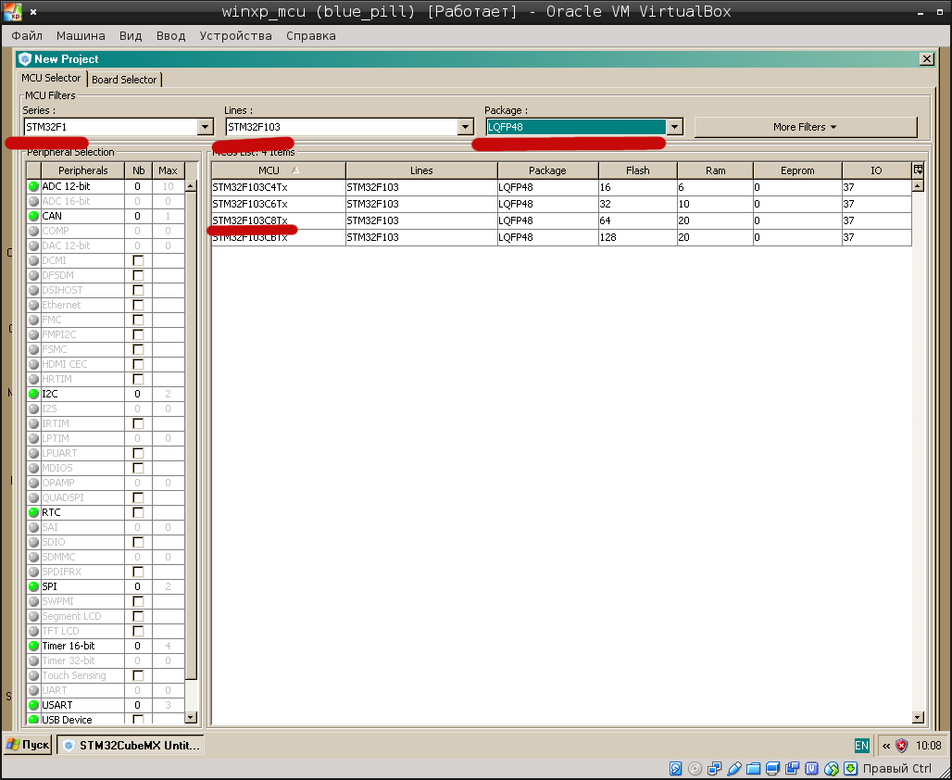Screen dimensions: 952x780
Task: Click the green status dot beside USART
Action: 34,705
